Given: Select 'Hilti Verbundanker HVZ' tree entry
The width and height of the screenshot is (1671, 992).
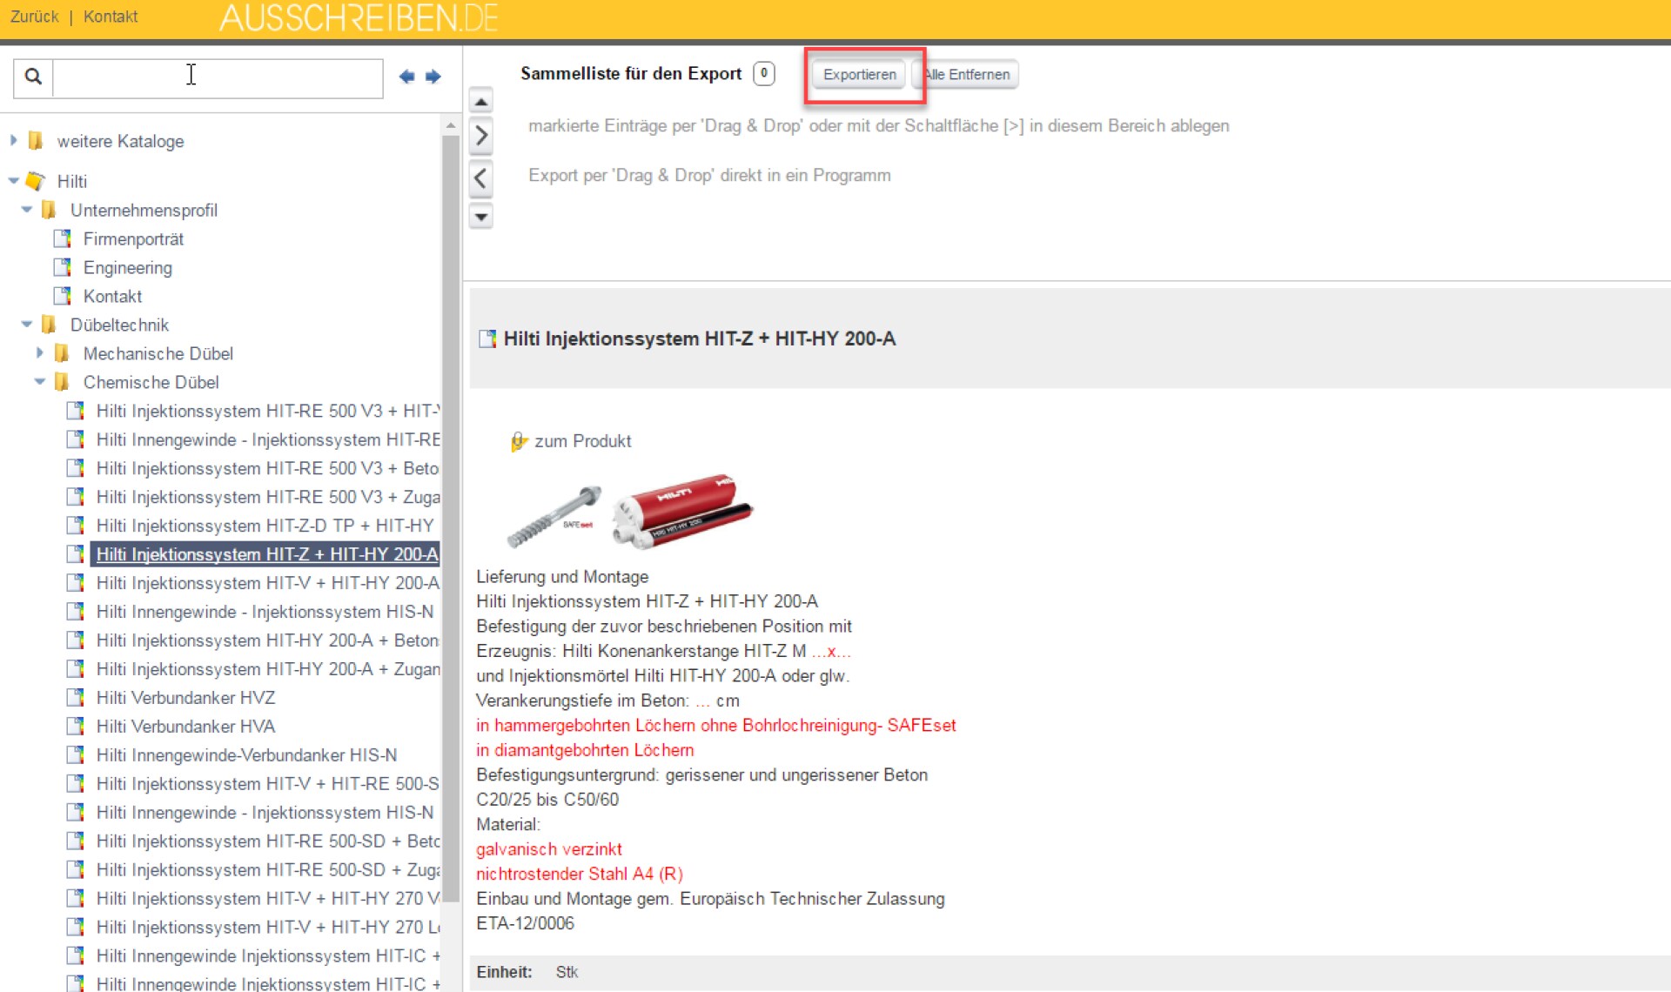Looking at the screenshot, I should (x=185, y=698).
